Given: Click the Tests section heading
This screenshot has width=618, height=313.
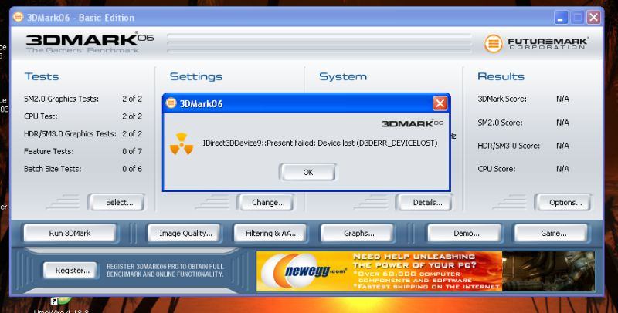Looking at the screenshot, I should point(42,76).
